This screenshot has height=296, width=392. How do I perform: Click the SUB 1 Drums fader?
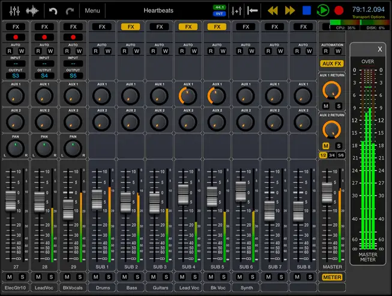click(97, 200)
